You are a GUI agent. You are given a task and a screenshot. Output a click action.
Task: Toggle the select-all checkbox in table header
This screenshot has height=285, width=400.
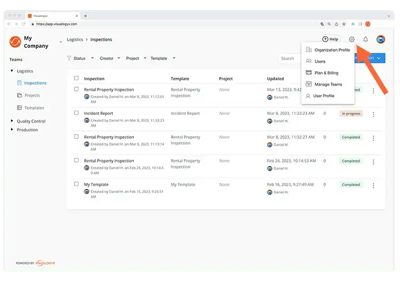[76, 78]
